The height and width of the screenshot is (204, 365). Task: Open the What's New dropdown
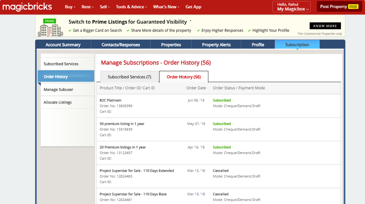point(166,7)
